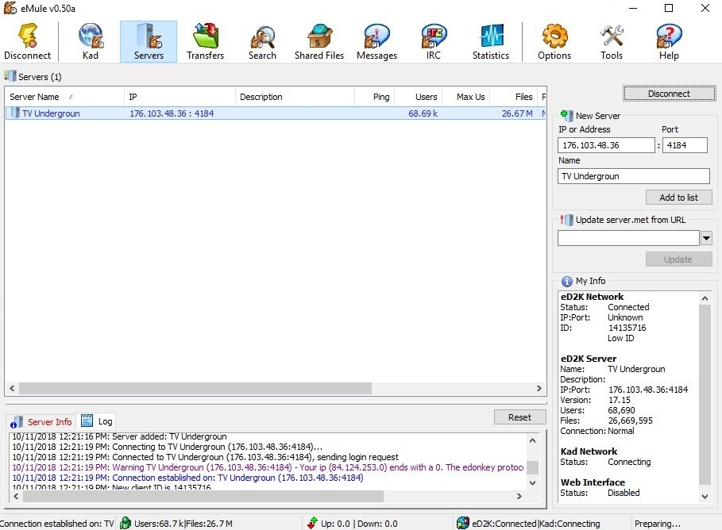
Task: Click log horizontal scrollbar thumb
Action: click(203, 496)
